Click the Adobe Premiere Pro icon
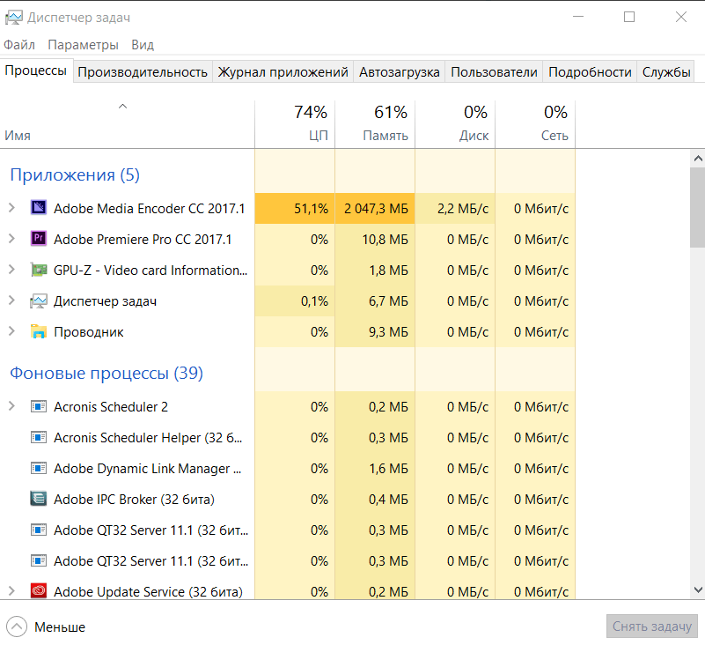The image size is (705, 645). point(38,239)
